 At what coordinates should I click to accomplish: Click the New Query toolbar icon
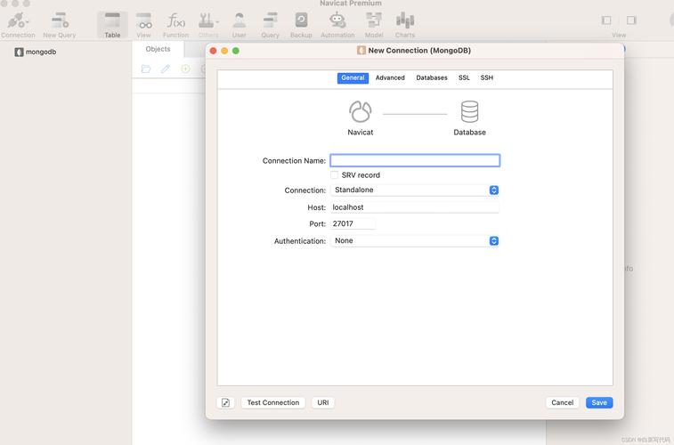tap(60, 20)
